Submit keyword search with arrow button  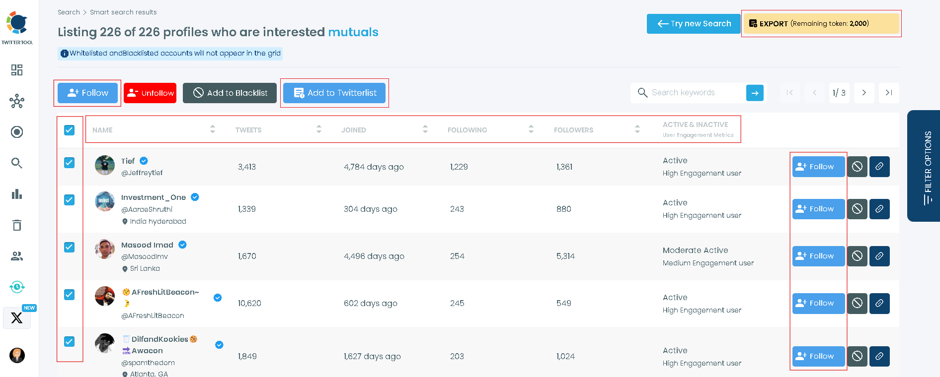[x=755, y=93]
